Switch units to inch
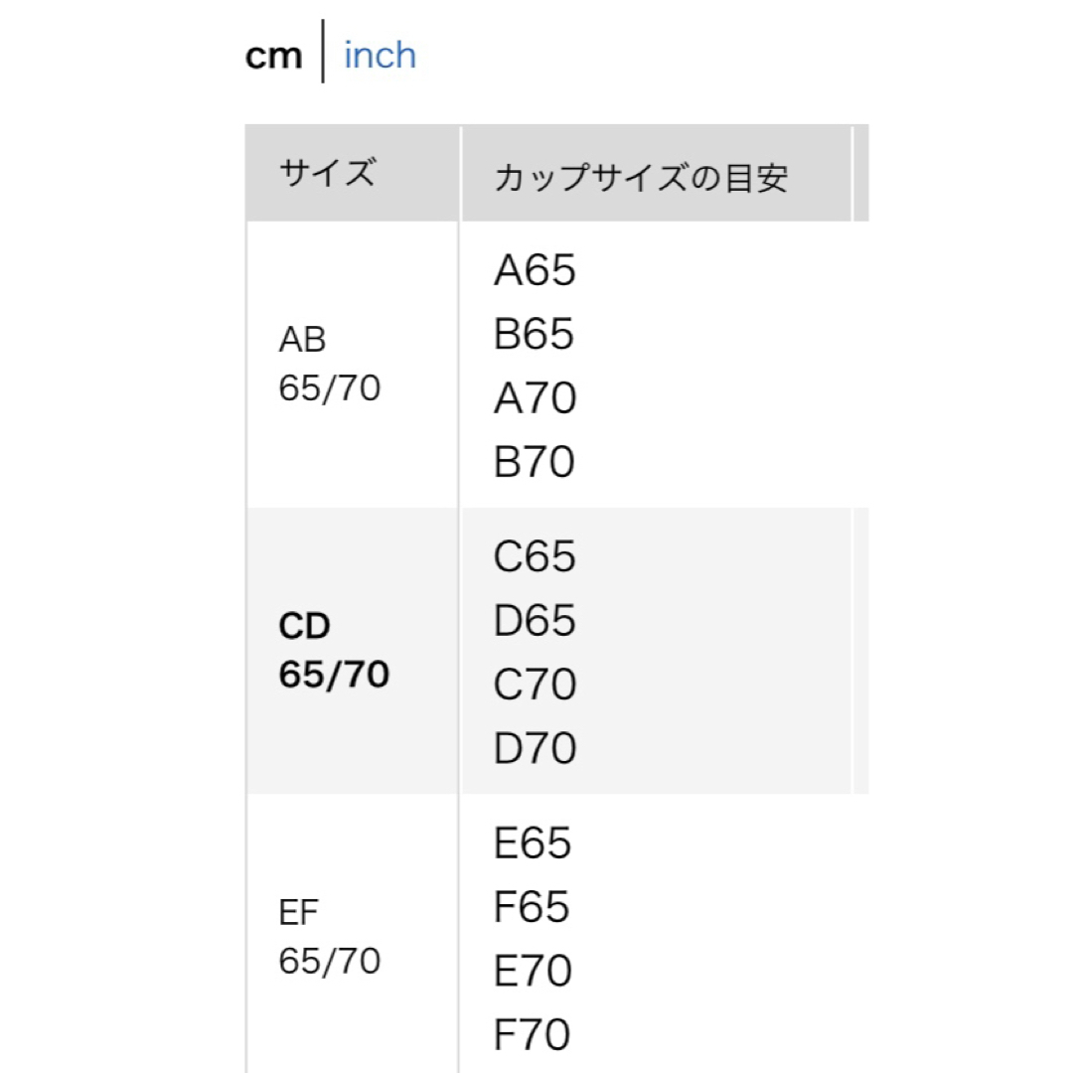This screenshot has width=1073, height=1073. (380, 55)
